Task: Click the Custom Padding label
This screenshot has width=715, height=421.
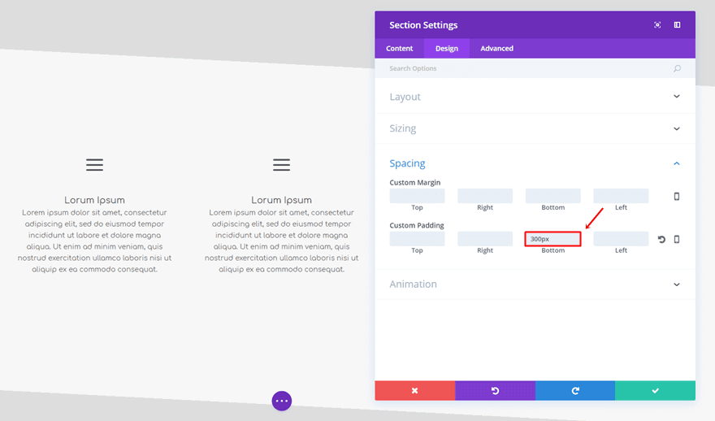Action: pyautogui.click(x=417, y=225)
